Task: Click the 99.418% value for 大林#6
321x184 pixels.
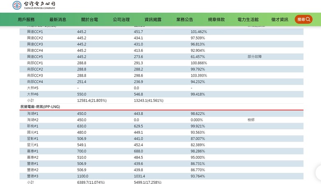Action: point(198,94)
